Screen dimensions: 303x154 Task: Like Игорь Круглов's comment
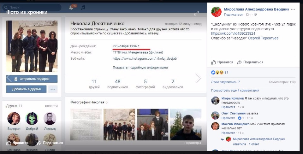click(228, 107)
